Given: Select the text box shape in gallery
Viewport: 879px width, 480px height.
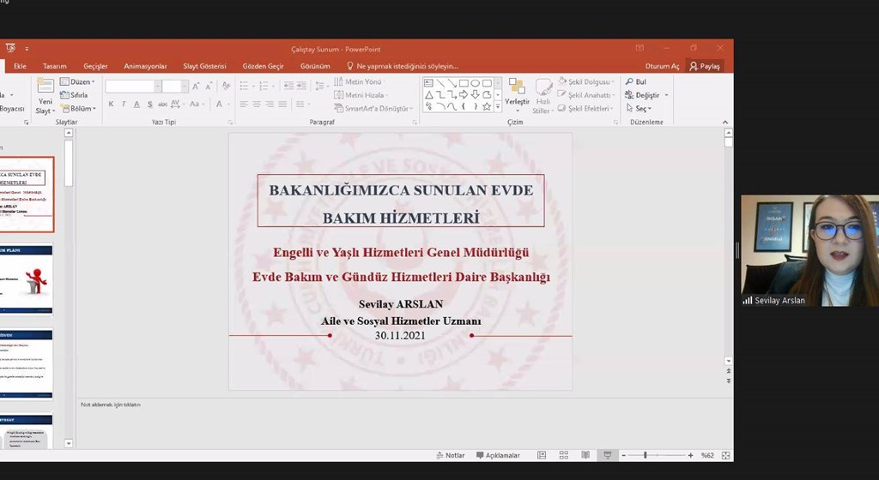Looking at the screenshot, I should [429, 83].
